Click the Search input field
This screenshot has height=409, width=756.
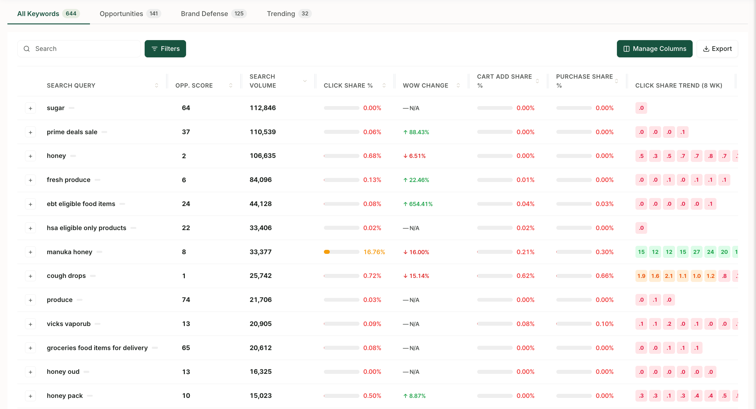79,49
